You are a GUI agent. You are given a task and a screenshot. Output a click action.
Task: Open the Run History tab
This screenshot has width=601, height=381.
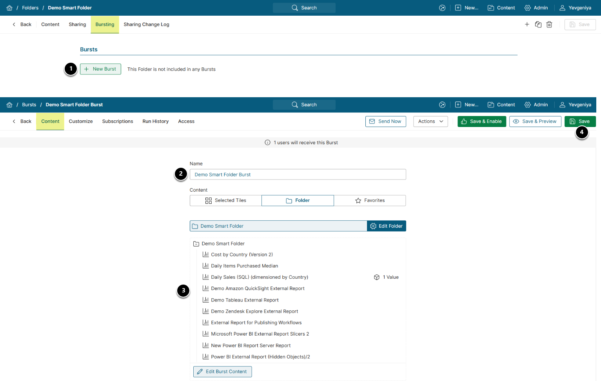click(x=155, y=122)
